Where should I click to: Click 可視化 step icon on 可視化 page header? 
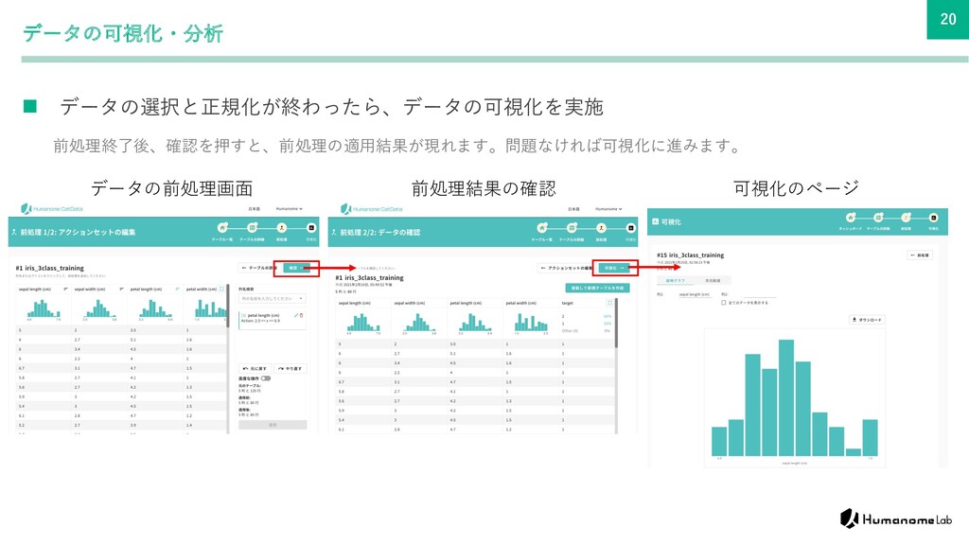click(x=933, y=218)
